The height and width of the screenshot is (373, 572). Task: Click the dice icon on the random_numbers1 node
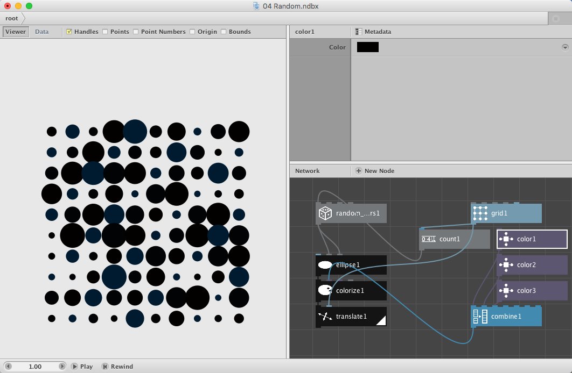[325, 213]
